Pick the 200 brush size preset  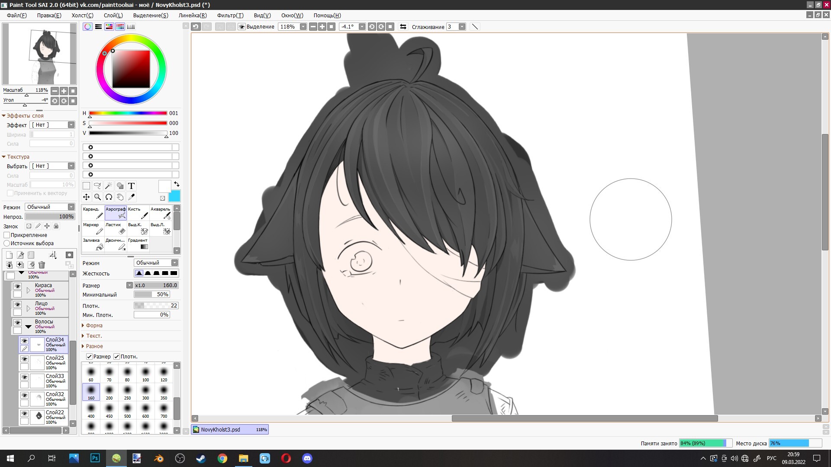click(x=109, y=392)
